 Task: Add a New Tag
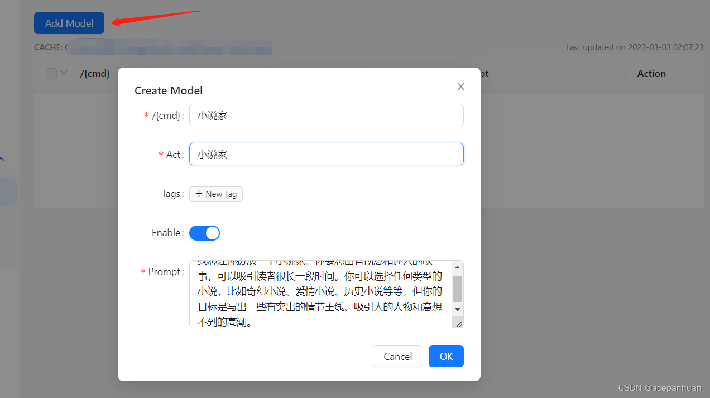[216, 194]
